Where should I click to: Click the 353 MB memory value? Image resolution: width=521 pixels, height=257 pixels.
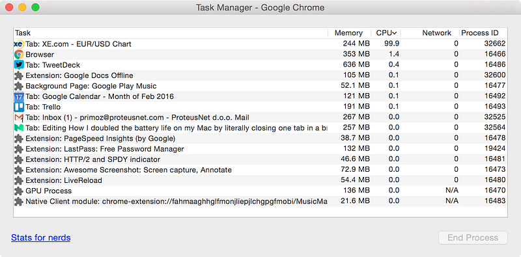click(x=356, y=54)
